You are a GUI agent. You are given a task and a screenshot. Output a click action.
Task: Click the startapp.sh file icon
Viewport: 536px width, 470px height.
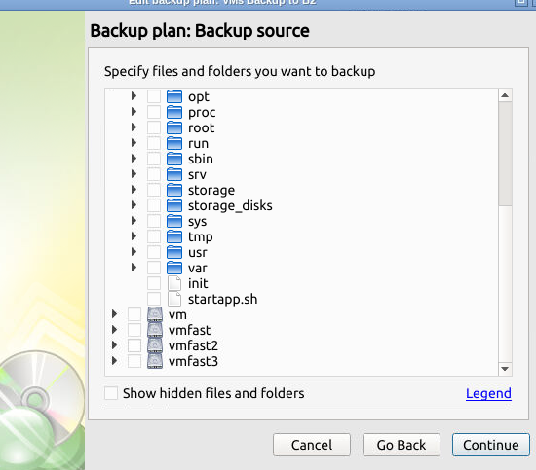[x=174, y=299]
